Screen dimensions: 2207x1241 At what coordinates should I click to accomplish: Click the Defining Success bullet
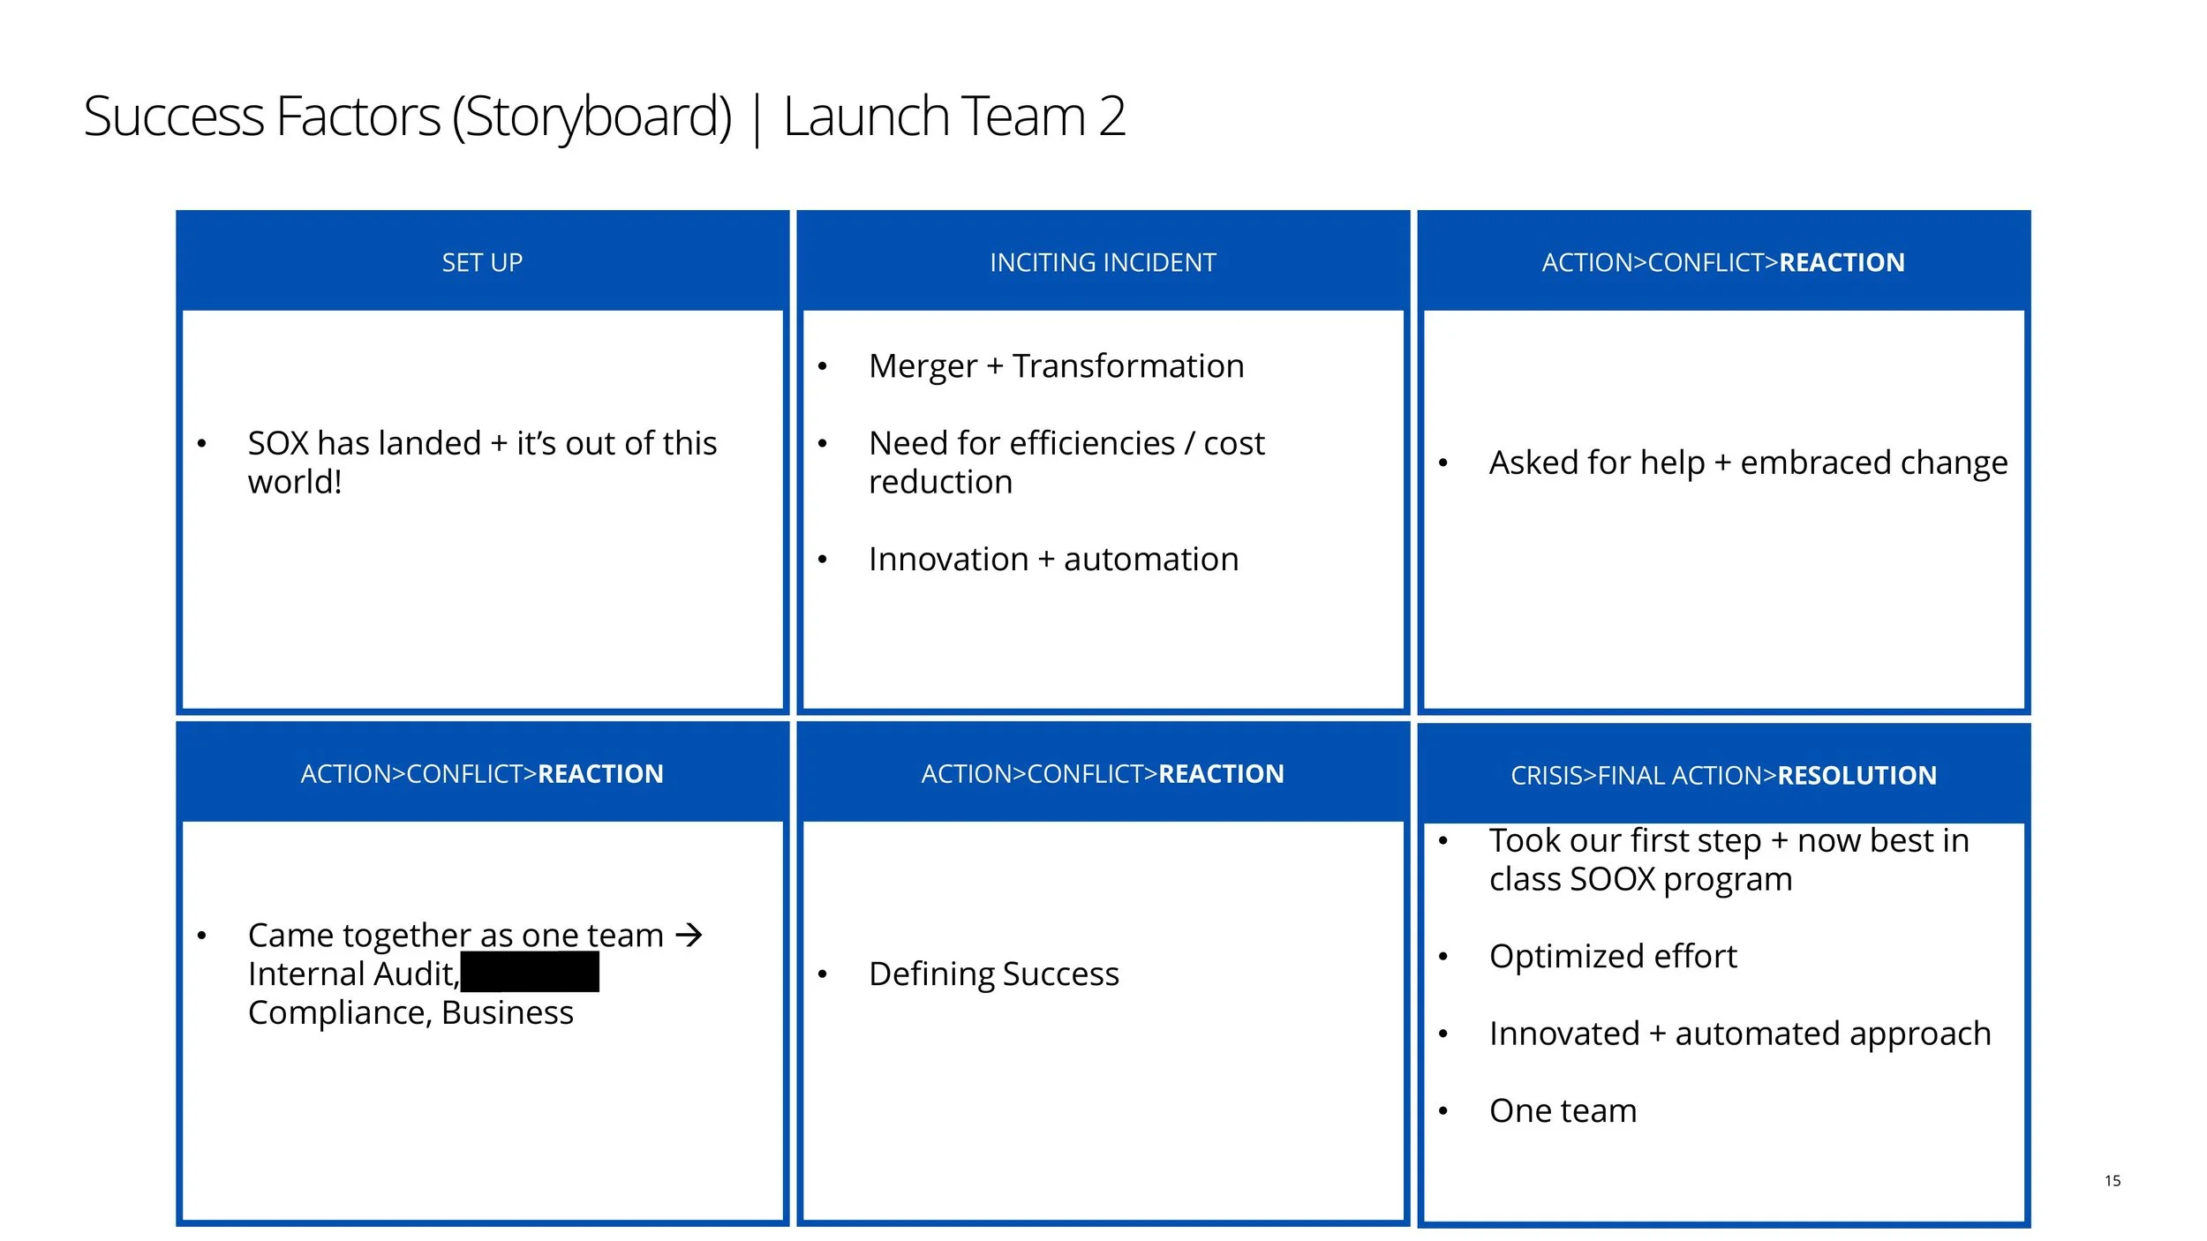click(993, 974)
